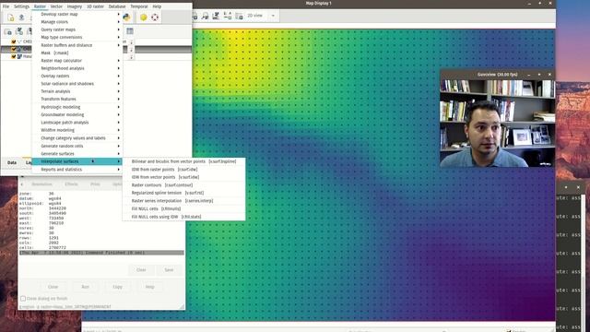Click the new workspace icon
The image size is (590, 332).
tap(10, 18)
